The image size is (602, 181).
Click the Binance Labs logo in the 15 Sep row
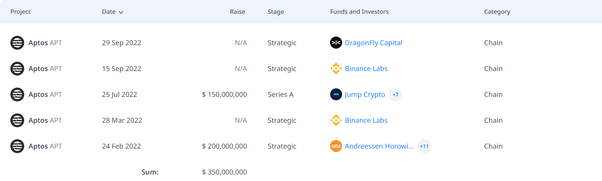click(336, 69)
